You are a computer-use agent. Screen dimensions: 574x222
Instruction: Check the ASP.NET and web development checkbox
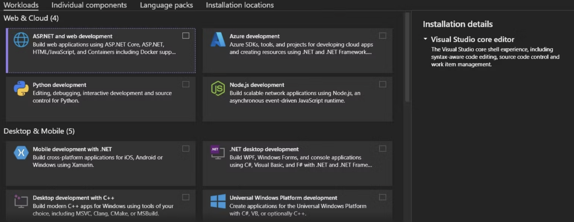[x=185, y=35]
